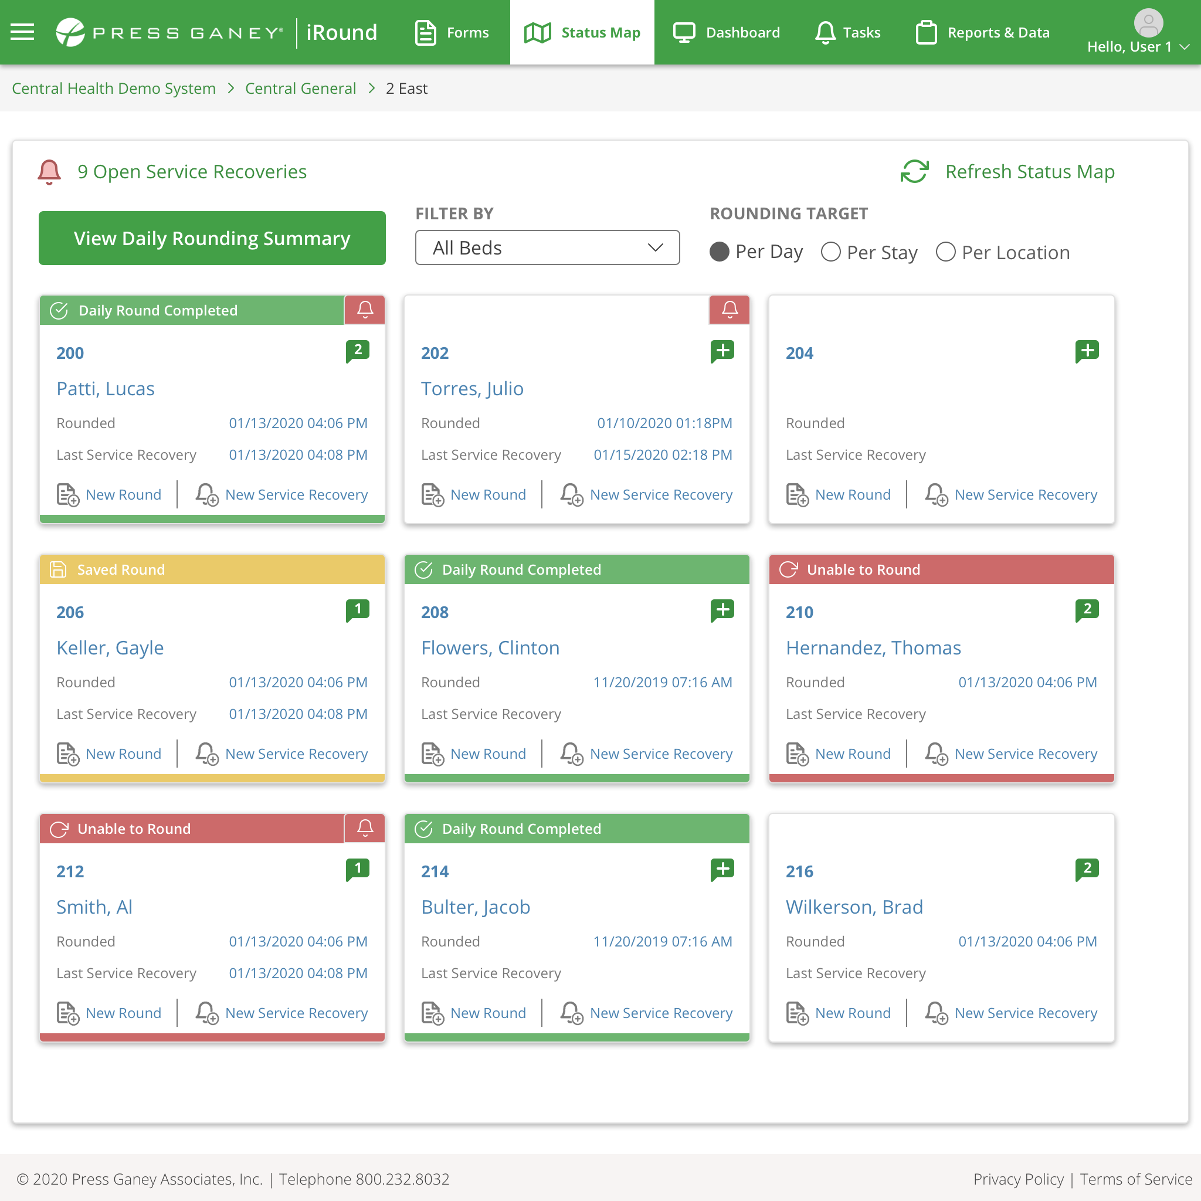Open patient Wilkerson, Brad
1201x1201 pixels.
click(x=854, y=907)
